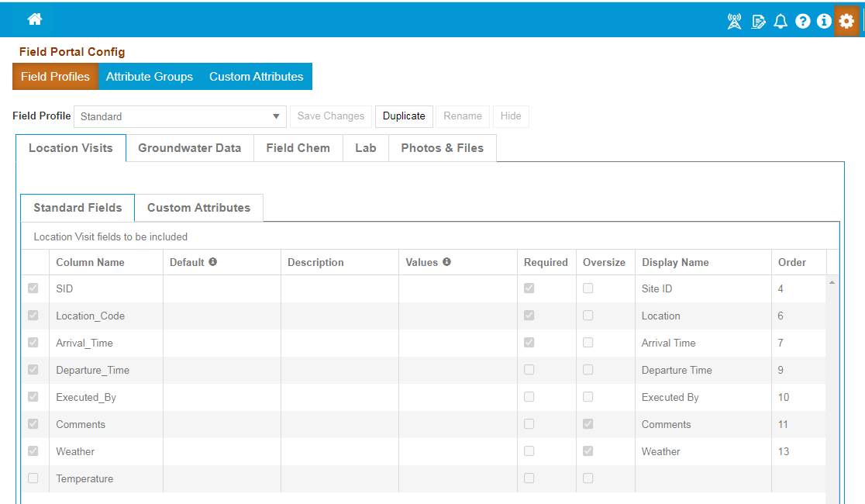Go to the Photos & Files tab
The image size is (865, 504).
(x=442, y=147)
